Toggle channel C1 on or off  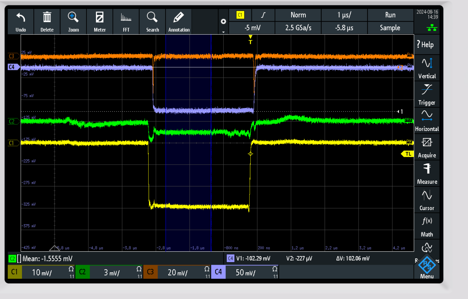pos(14,272)
